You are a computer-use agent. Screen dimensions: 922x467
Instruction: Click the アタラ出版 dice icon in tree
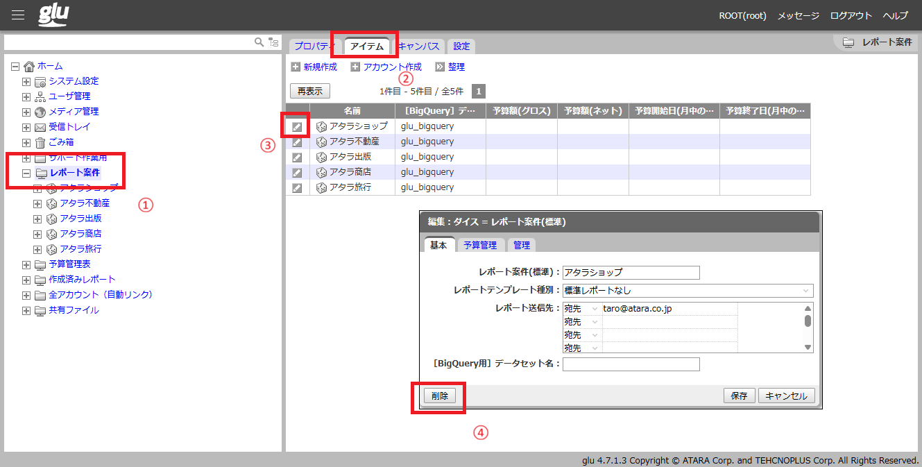51,219
